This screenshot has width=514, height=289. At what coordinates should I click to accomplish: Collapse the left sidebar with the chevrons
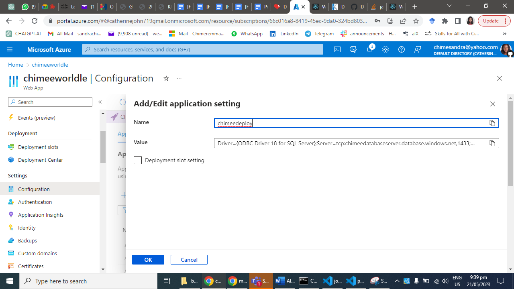(x=100, y=102)
